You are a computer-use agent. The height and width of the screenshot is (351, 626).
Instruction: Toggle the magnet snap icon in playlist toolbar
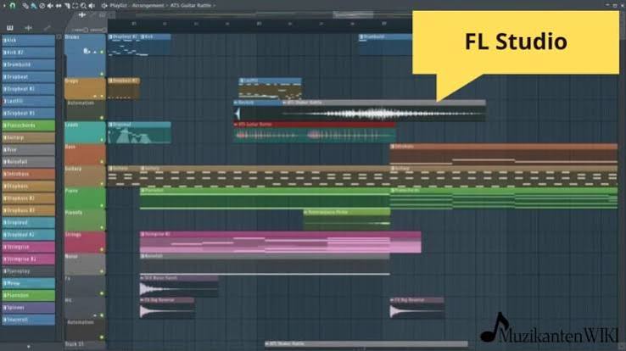(13, 6)
